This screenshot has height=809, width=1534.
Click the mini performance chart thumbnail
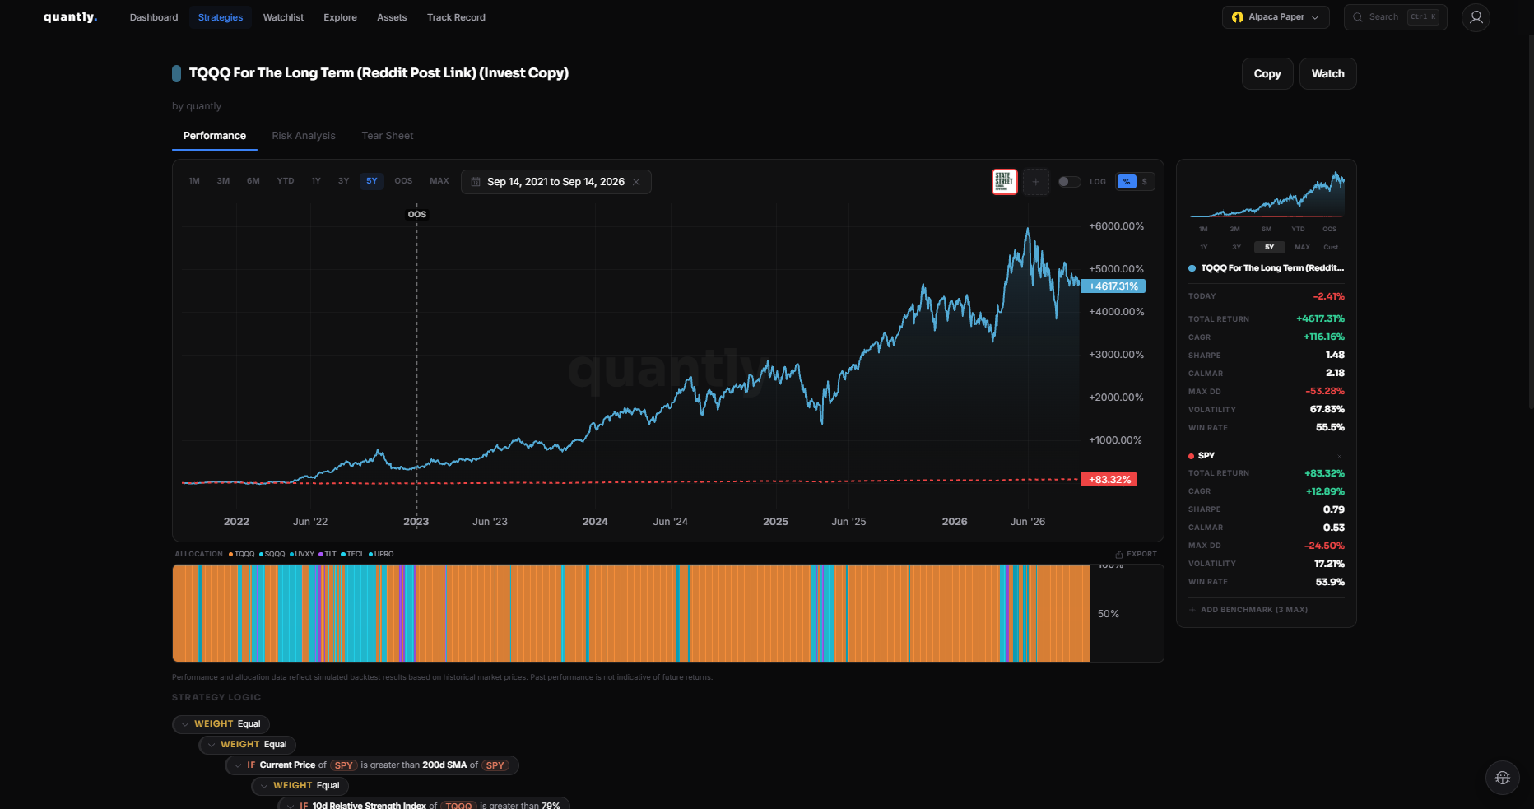pos(1267,194)
